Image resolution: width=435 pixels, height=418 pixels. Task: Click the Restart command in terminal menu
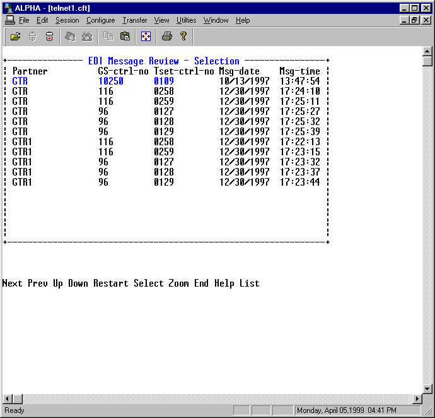pyautogui.click(x=110, y=284)
